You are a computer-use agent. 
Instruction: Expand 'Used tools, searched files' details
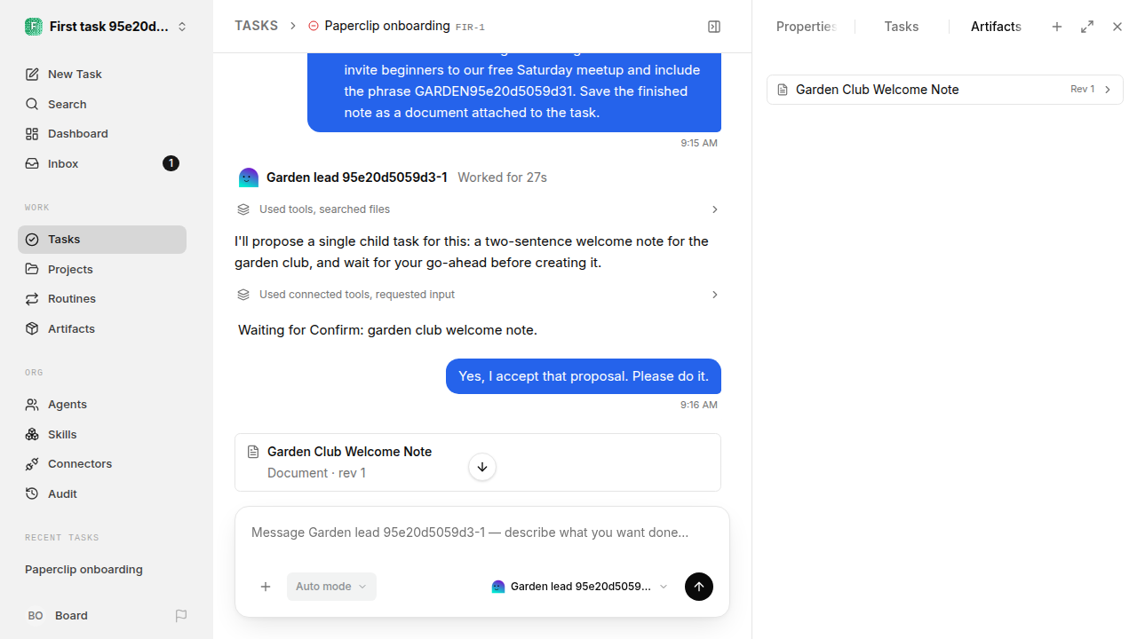coord(478,209)
